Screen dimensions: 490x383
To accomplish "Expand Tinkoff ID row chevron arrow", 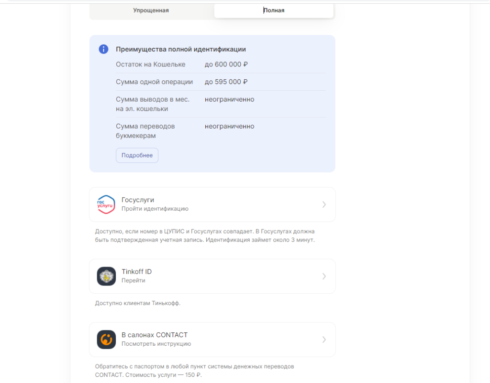I will 324,277.
